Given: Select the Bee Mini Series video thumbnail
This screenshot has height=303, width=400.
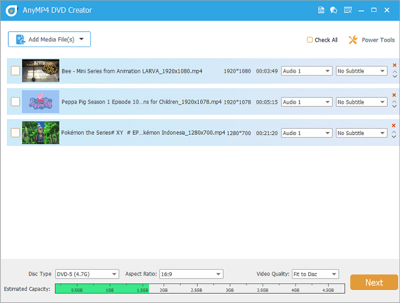Looking at the screenshot, I should [x=40, y=70].
